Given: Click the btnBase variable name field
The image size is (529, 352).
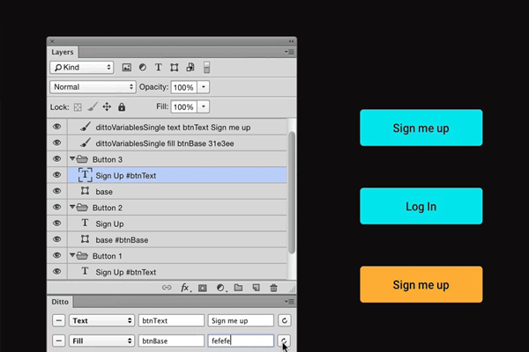Looking at the screenshot, I should point(171,341).
